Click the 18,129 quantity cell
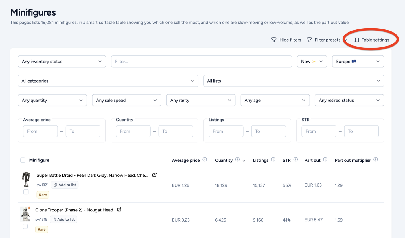 pos(221,185)
